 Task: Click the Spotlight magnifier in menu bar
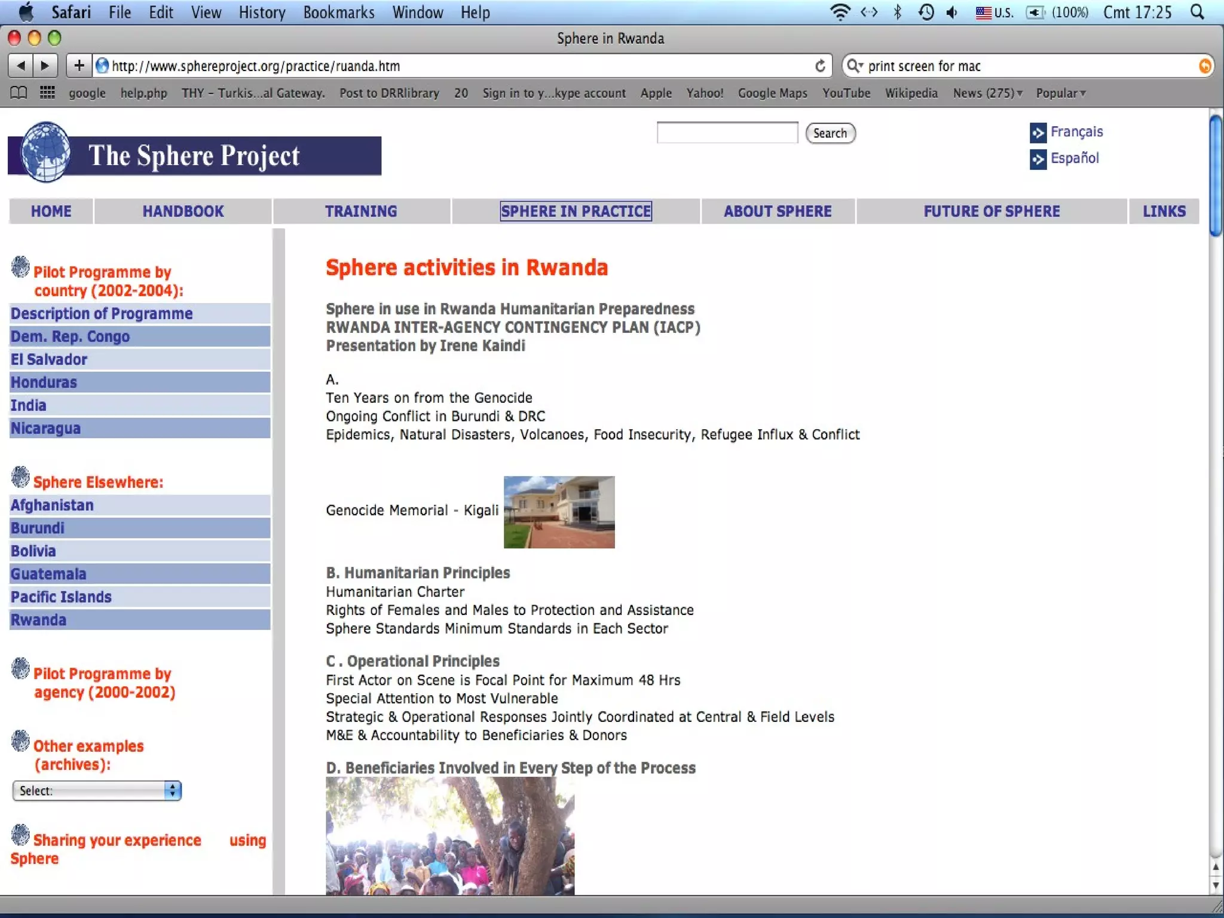1197,12
